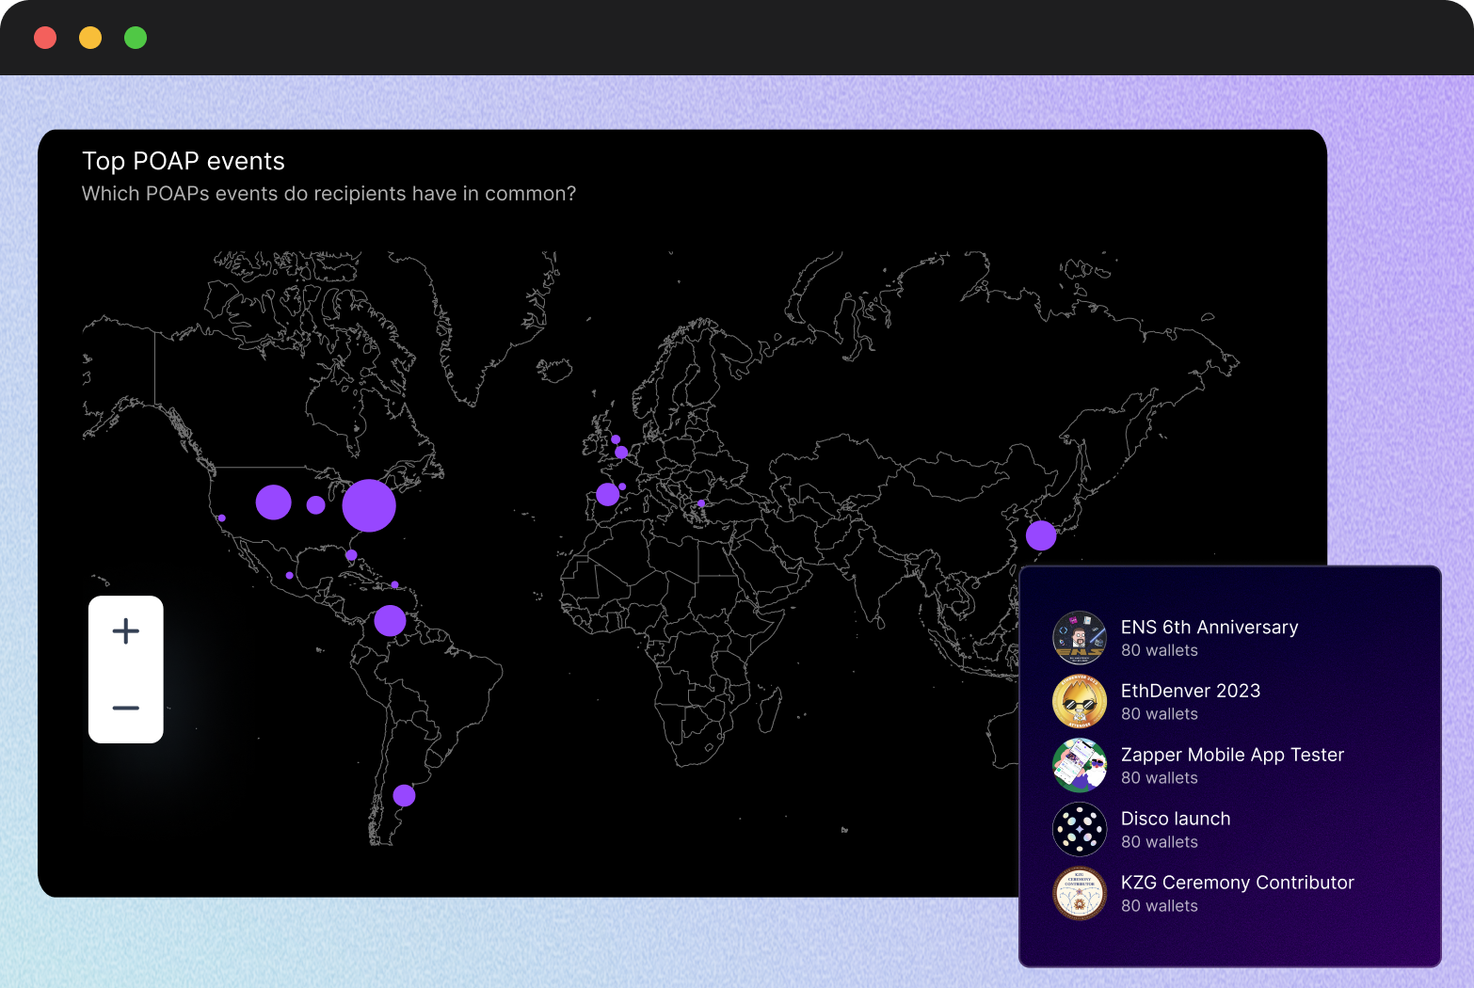Click the zoom-out minus control on the map
The height and width of the screenshot is (988, 1474).
pyautogui.click(x=125, y=708)
